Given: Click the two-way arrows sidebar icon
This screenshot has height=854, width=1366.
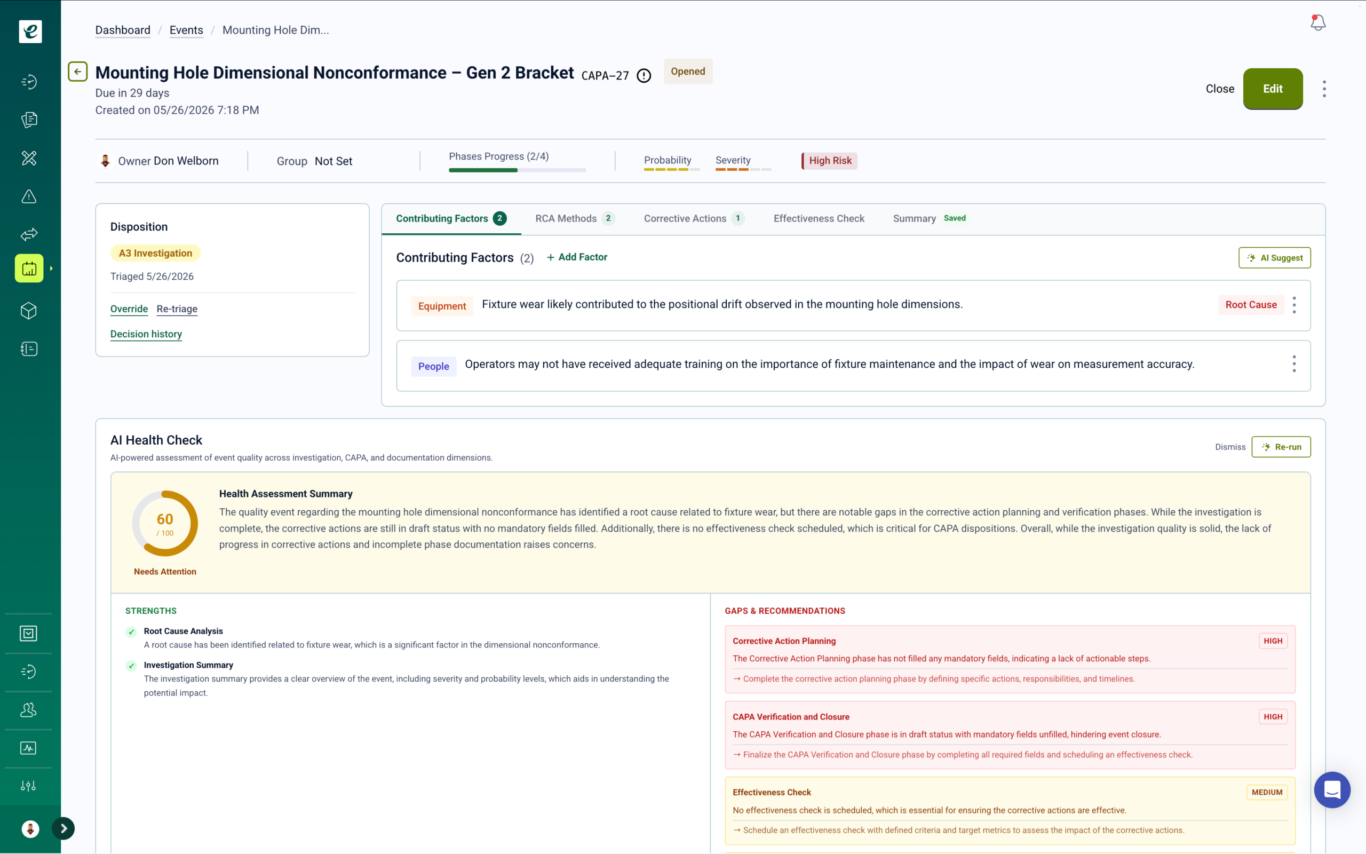Looking at the screenshot, I should [29, 234].
